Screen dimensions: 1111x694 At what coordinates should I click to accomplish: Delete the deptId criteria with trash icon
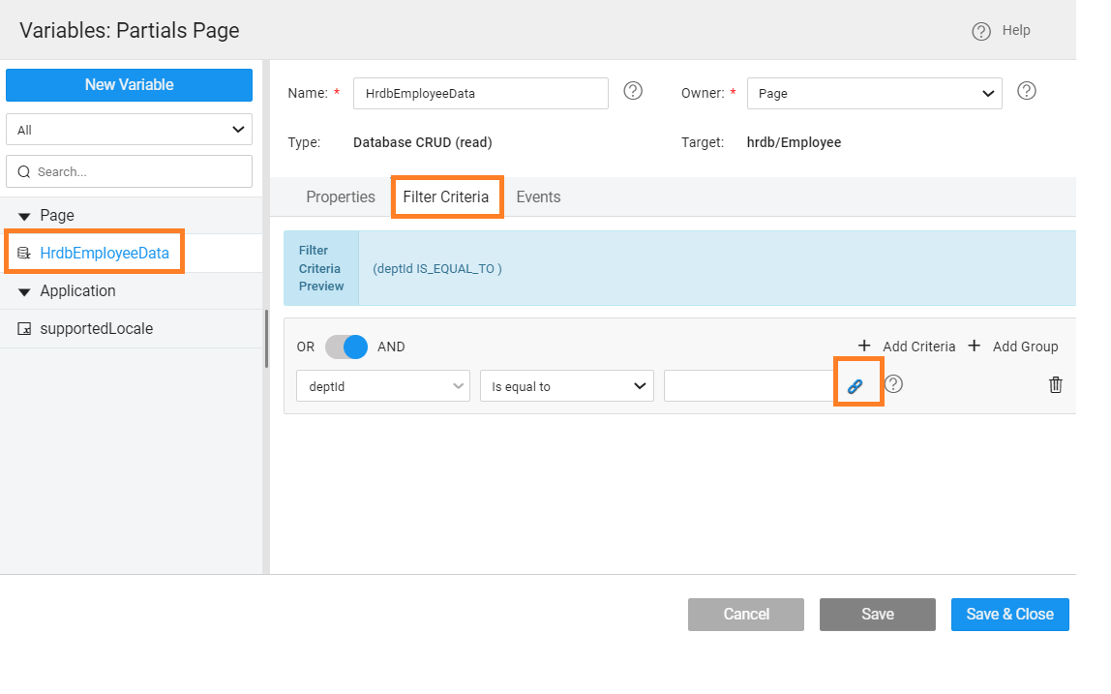tap(1055, 385)
